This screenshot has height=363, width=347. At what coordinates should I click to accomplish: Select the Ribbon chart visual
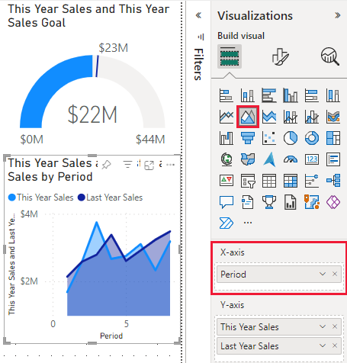[333, 117]
